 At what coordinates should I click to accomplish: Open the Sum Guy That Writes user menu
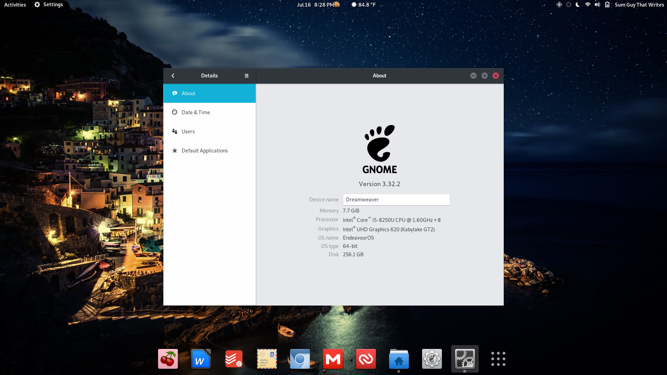pyautogui.click(x=639, y=5)
